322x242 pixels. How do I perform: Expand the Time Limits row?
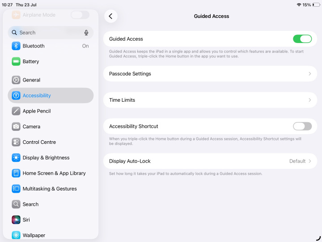pos(210,100)
